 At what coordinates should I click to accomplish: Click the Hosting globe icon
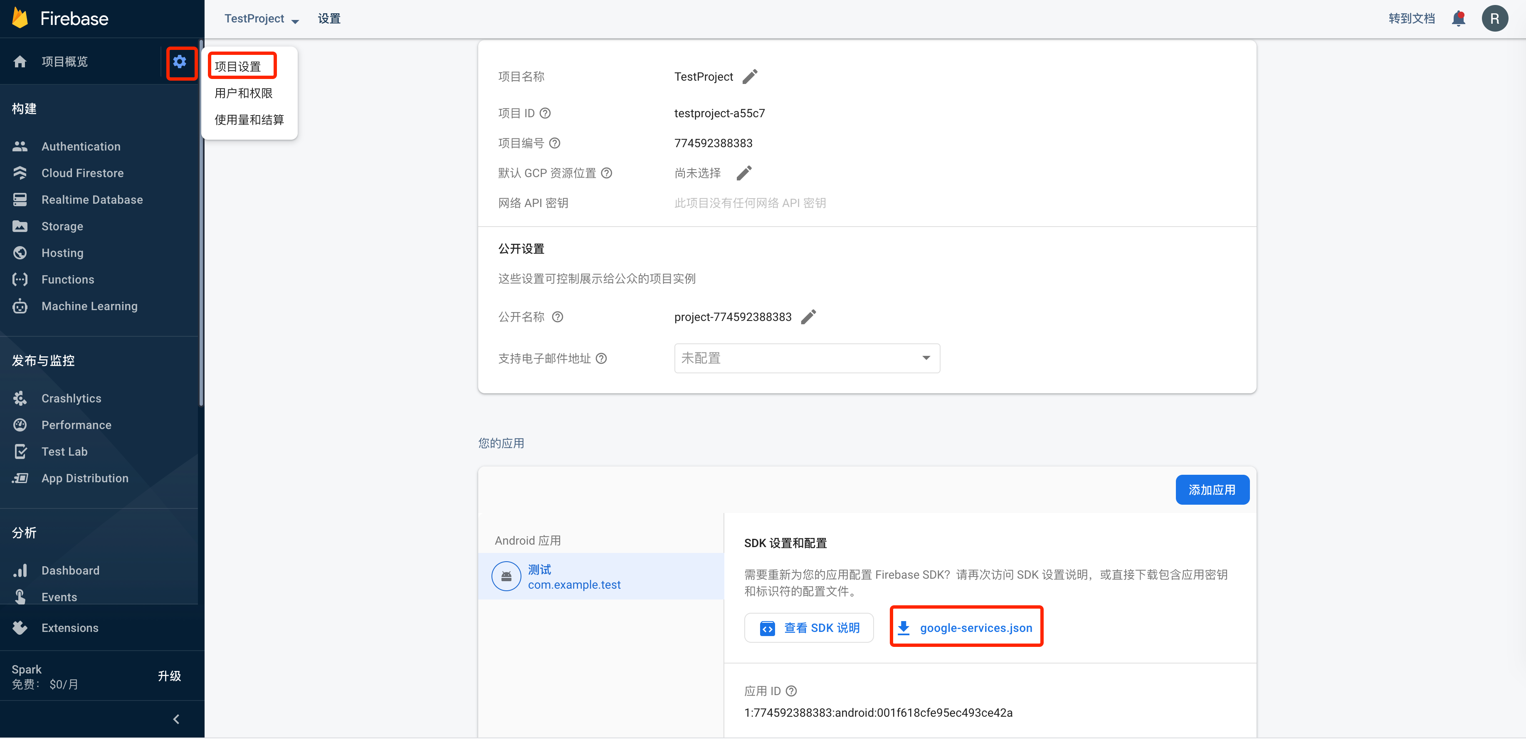point(20,253)
